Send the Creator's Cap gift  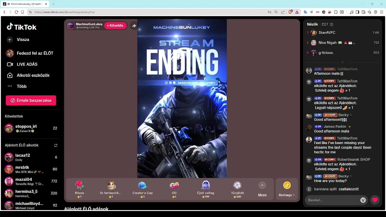(x=143, y=189)
